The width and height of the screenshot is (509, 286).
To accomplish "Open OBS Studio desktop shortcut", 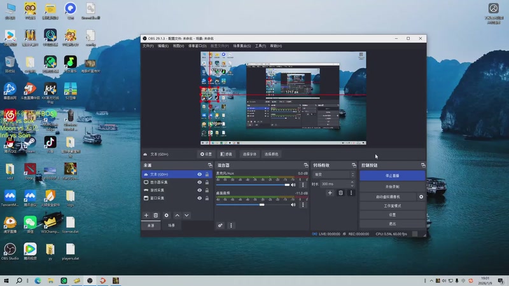I will click(x=10, y=251).
